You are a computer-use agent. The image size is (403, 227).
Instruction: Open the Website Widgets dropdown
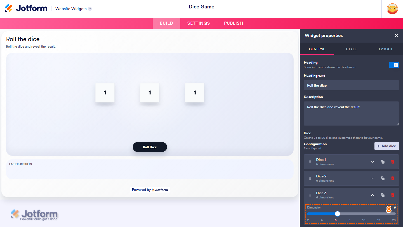73,9
